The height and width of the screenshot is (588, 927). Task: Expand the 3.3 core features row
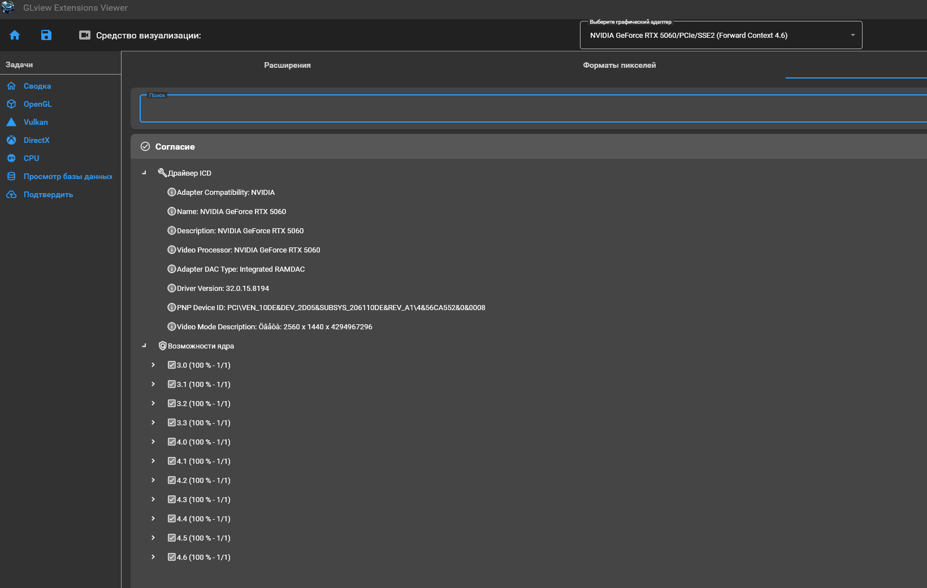point(153,423)
